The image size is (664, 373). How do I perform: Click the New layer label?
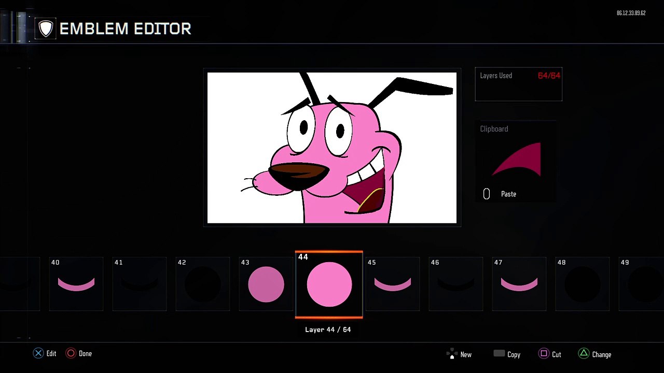pos(466,355)
